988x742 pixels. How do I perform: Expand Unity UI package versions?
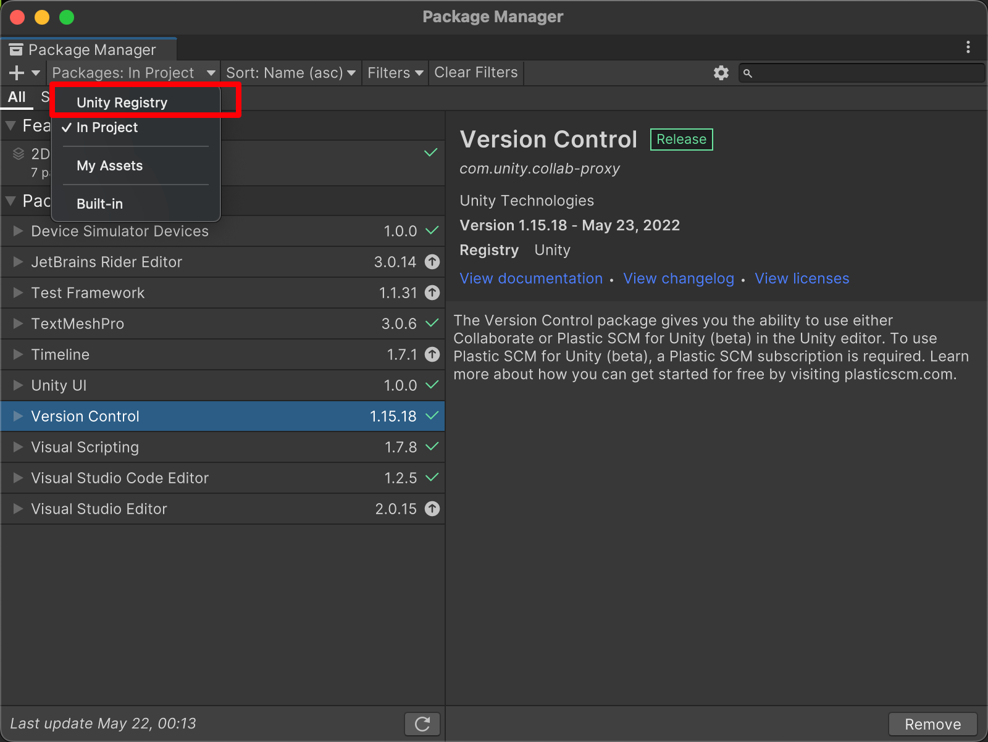pos(18,385)
